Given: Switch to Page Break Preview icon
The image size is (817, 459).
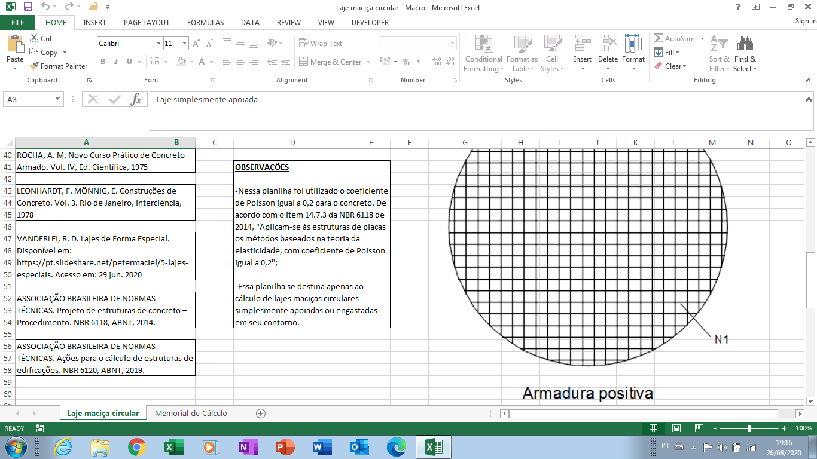Looking at the screenshot, I should click(698, 428).
